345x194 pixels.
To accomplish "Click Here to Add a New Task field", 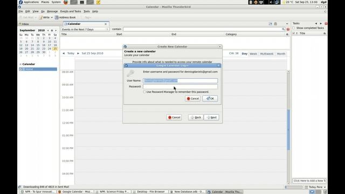I will click(x=309, y=181).
